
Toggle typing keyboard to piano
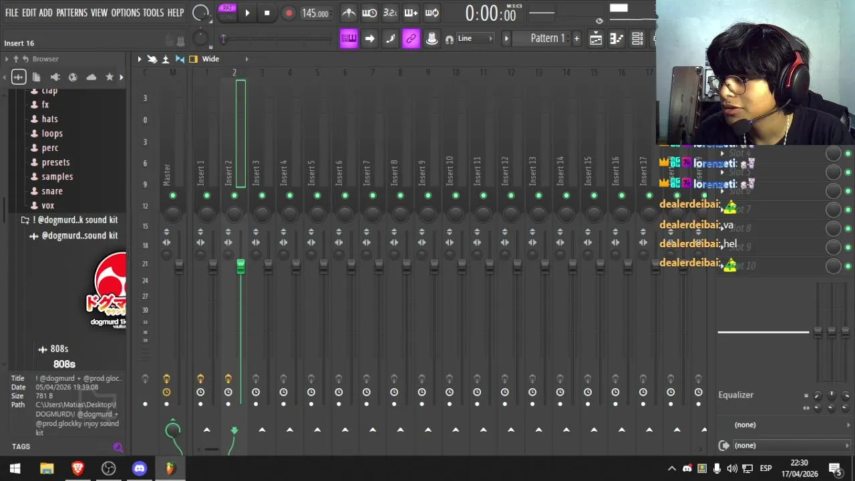[x=349, y=39]
